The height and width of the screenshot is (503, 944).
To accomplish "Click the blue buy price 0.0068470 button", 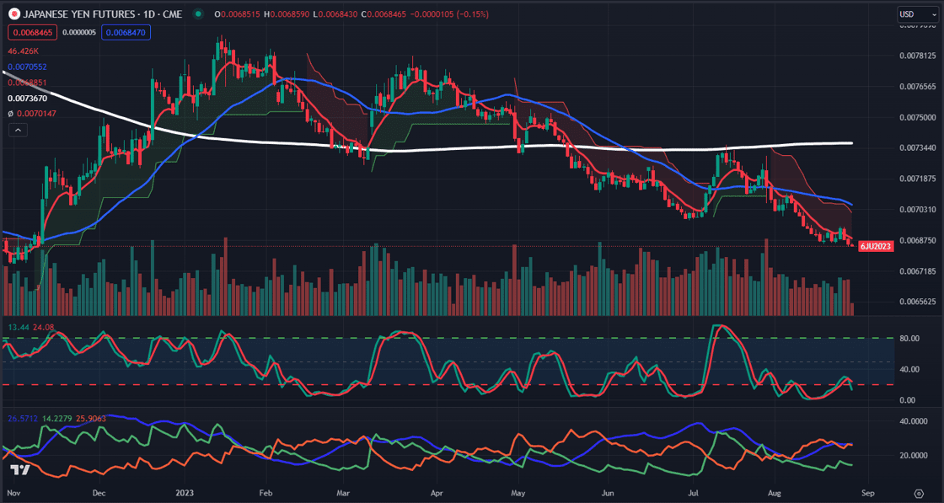I will (x=126, y=32).
